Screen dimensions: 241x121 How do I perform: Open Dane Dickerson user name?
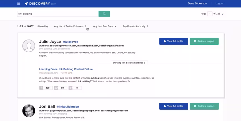tap(197, 4)
